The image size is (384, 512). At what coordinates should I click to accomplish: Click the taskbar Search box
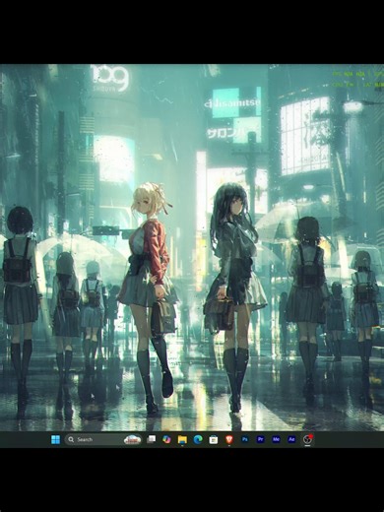tap(103, 439)
